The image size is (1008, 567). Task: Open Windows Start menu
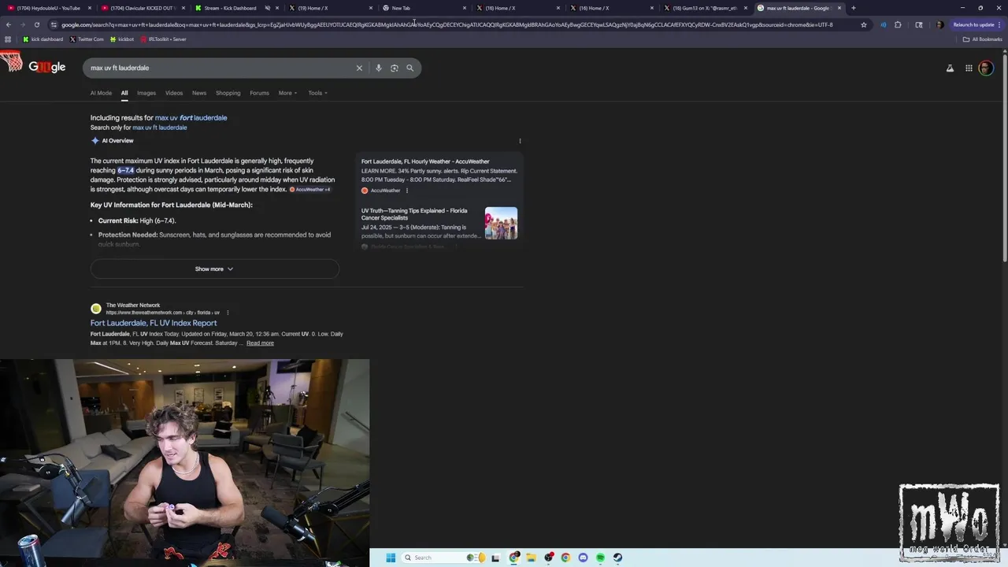tap(391, 558)
